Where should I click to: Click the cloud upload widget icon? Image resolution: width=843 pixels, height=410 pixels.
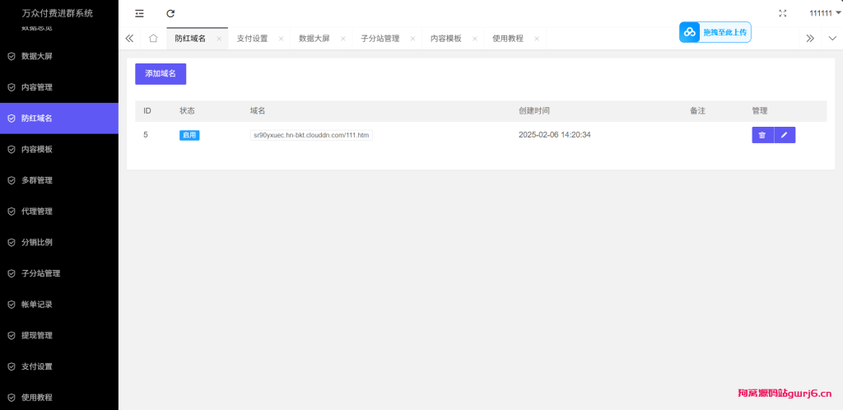689,32
